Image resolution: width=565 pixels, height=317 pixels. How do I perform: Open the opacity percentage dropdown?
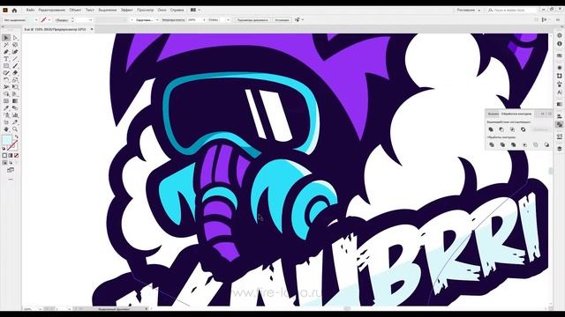(x=204, y=20)
